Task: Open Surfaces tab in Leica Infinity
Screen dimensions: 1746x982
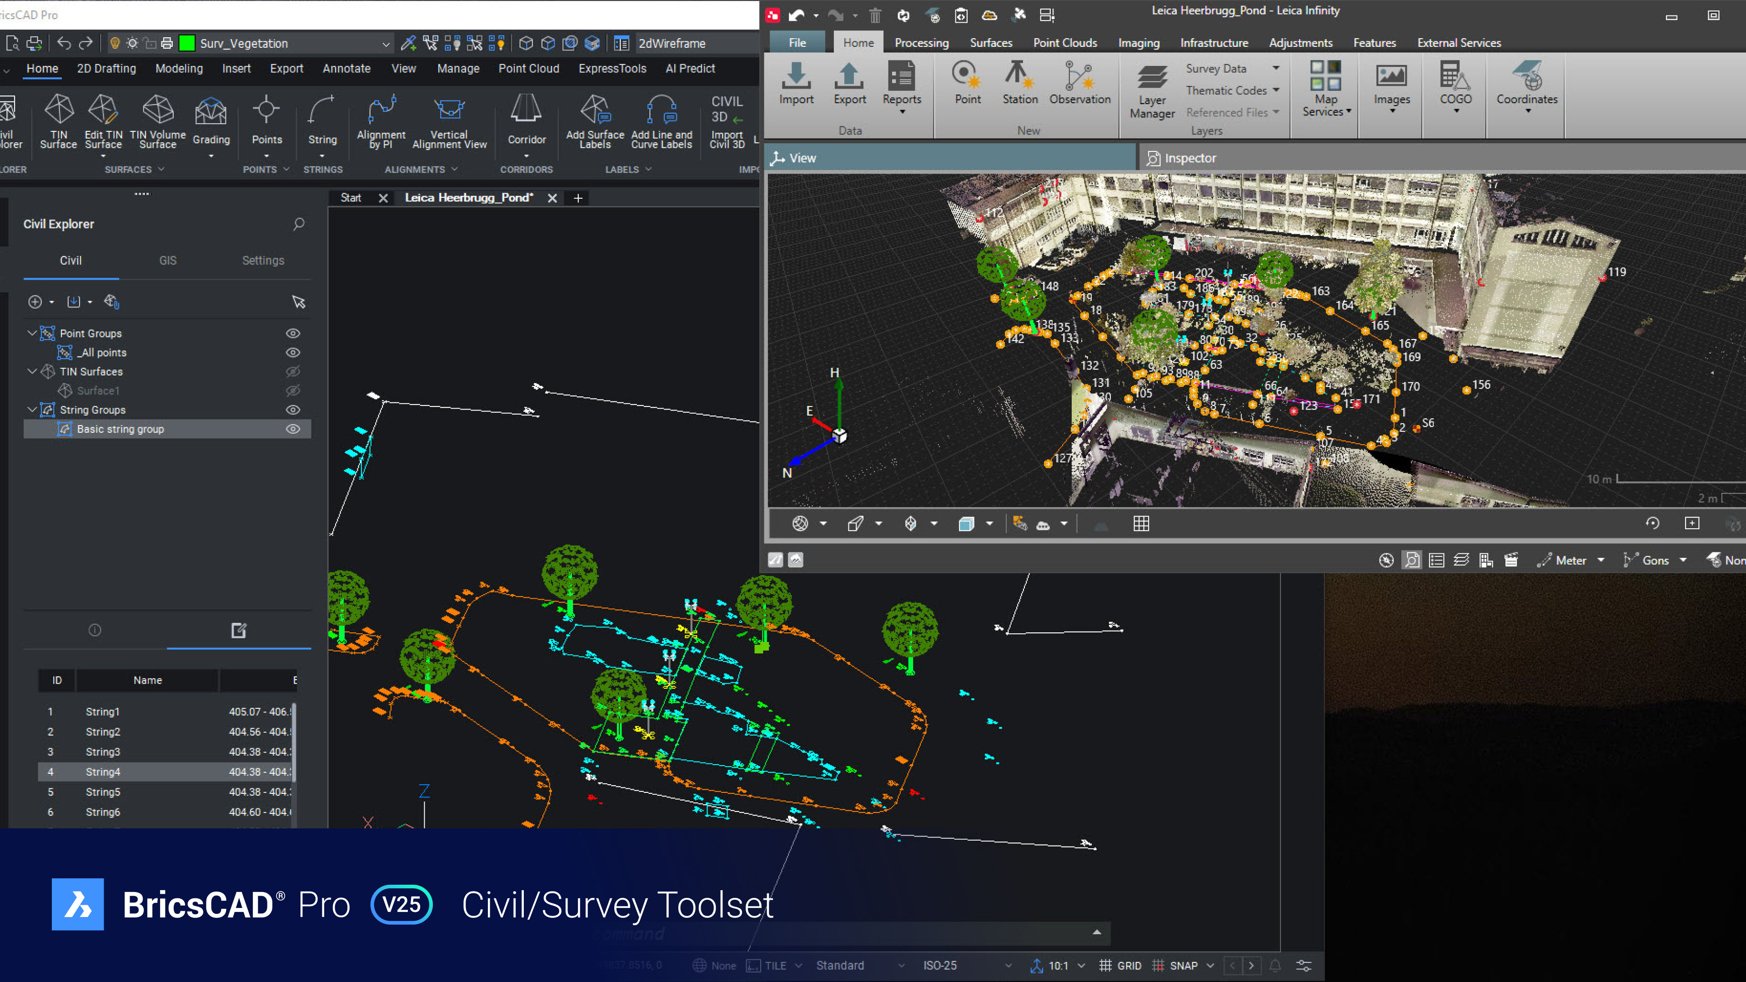Action: pyautogui.click(x=990, y=43)
